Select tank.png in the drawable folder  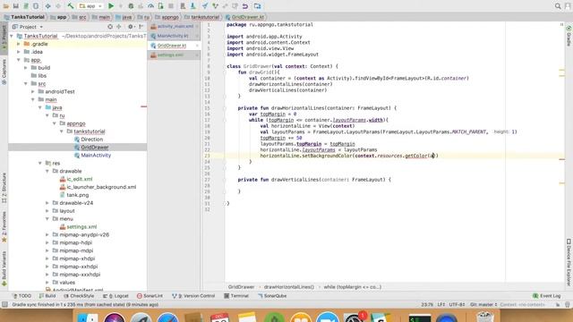(x=78, y=195)
